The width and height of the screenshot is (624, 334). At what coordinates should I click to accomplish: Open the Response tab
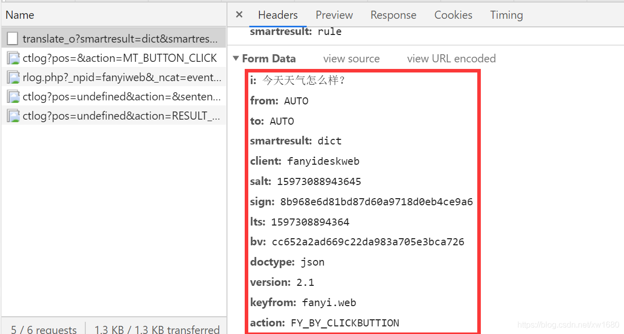point(393,15)
